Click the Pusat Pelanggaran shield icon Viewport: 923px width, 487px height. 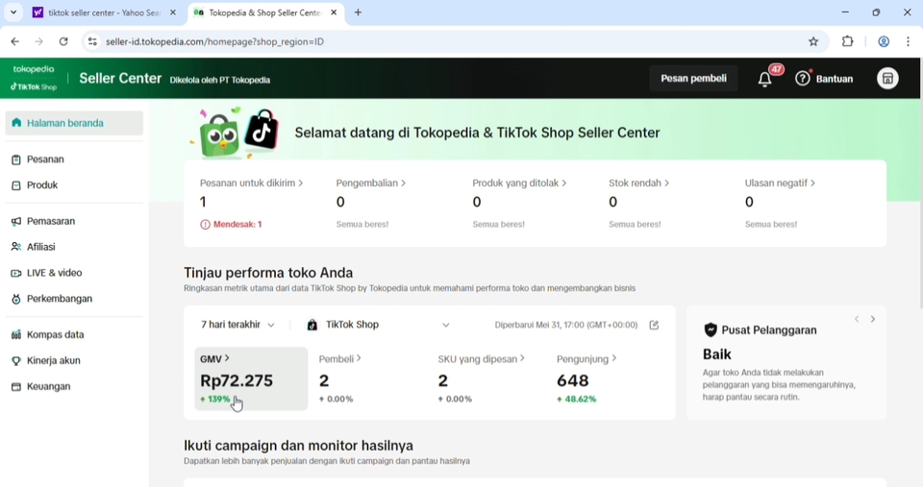(x=711, y=330)
